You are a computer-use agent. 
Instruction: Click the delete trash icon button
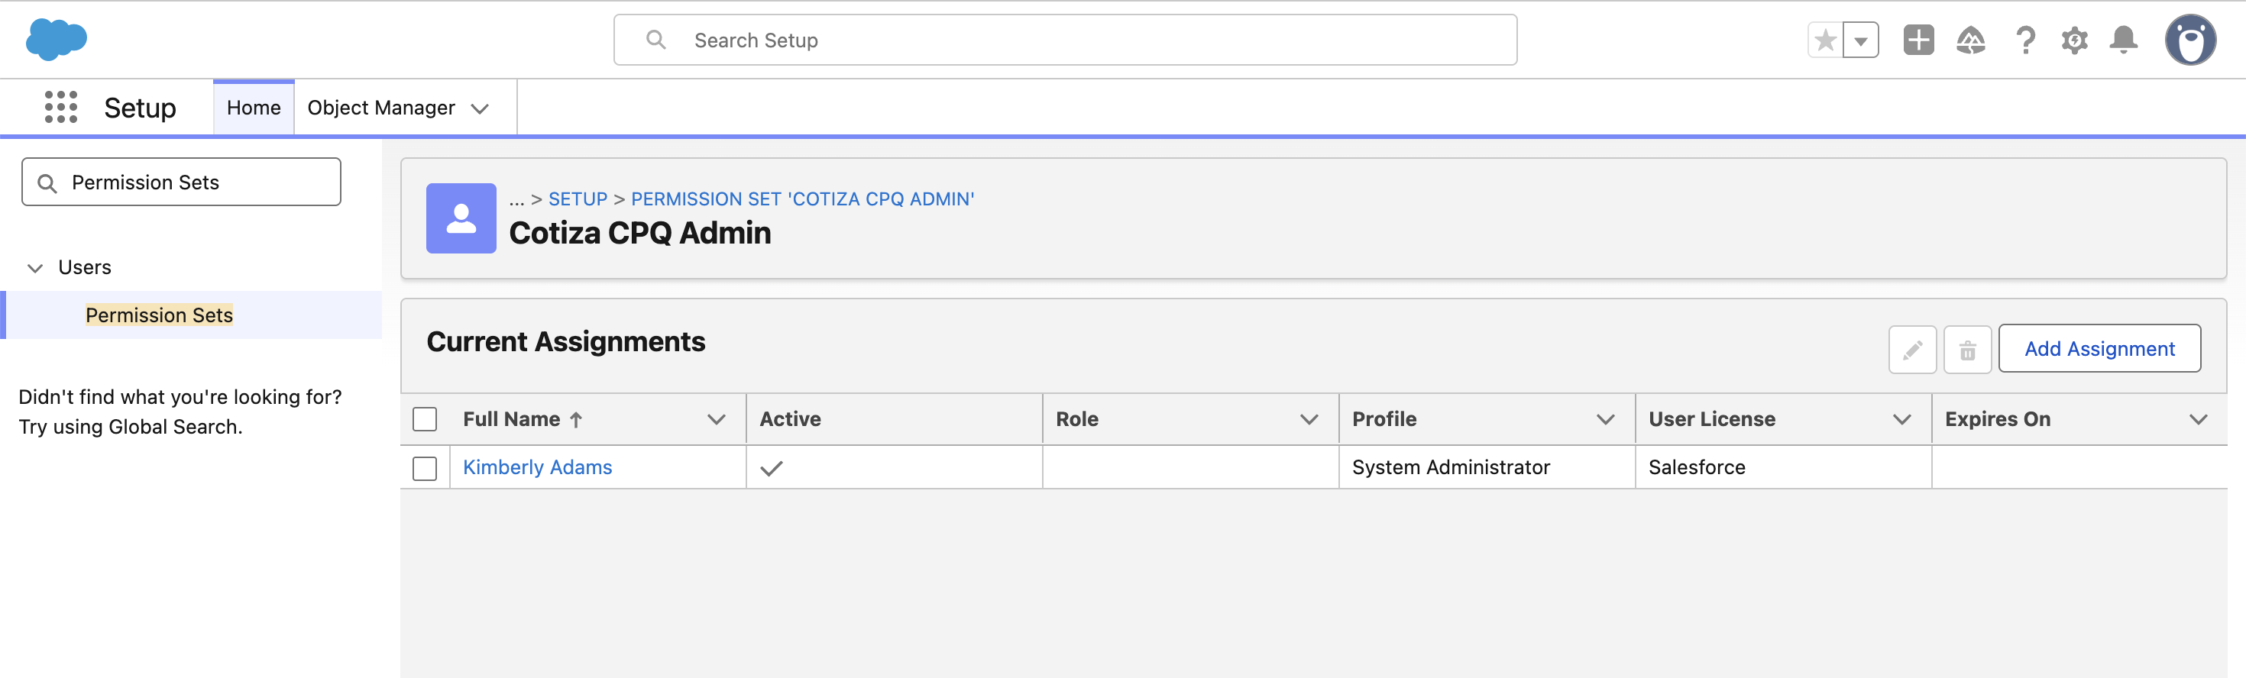[1967, 350]
